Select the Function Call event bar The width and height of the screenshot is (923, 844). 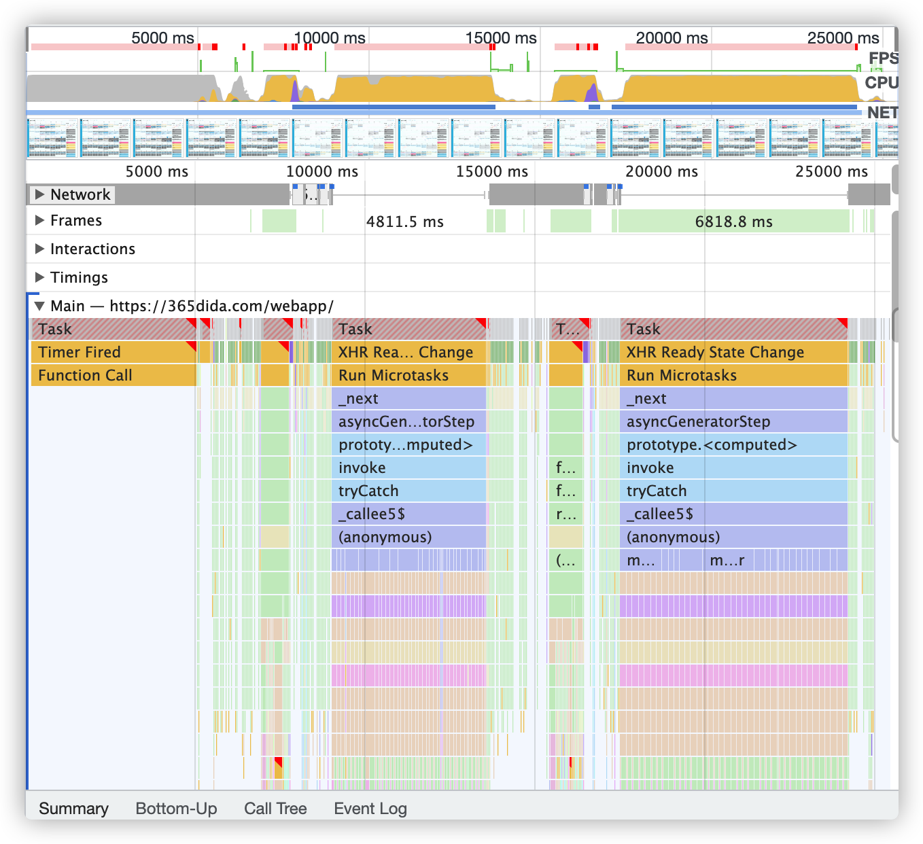click(x=114, y=375)
